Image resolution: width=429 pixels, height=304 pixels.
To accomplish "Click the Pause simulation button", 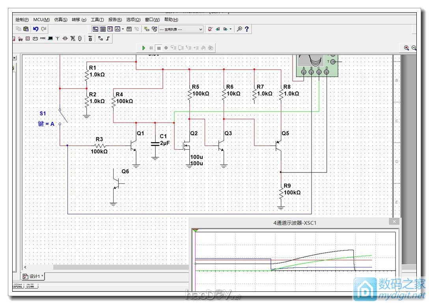I will [x=151, y=48].
